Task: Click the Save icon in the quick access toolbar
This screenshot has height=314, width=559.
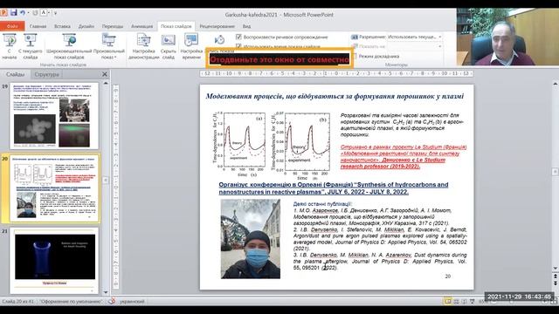Action: coord(14,12)
